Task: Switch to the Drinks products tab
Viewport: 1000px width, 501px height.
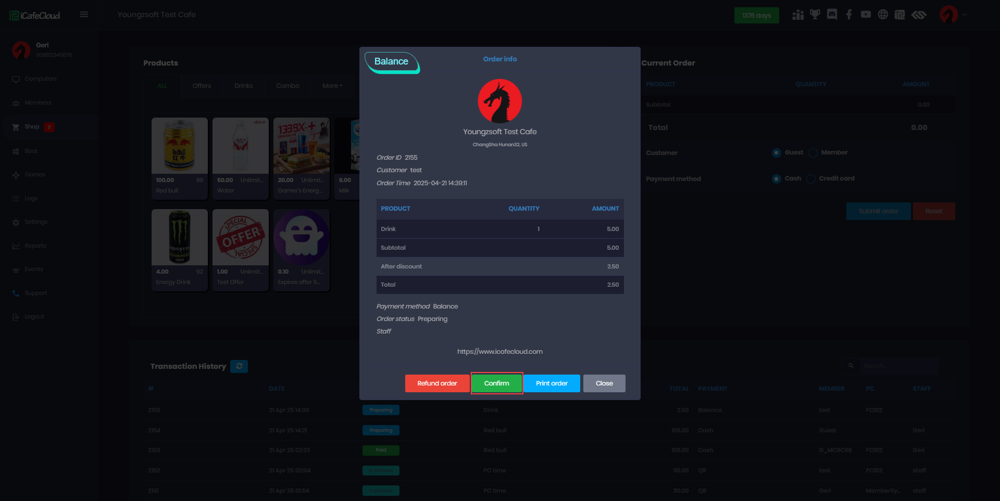Action: pyautogui.click(x=243, y=86)
